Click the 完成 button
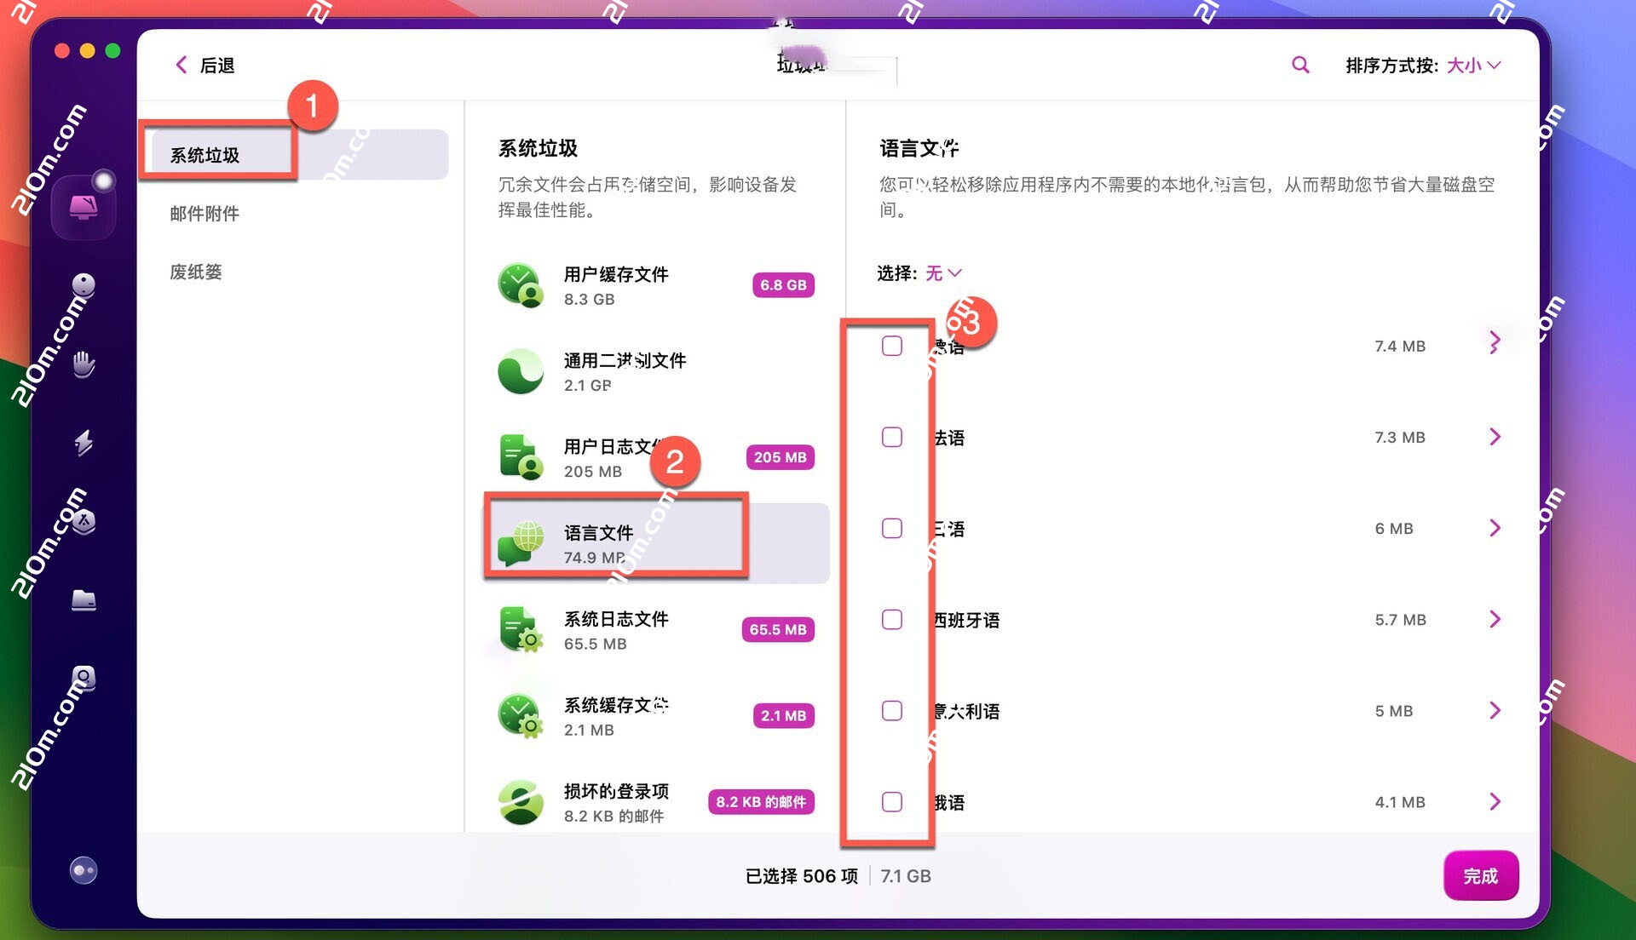Screen dimensions: 1636x940 pos(1481,875)
